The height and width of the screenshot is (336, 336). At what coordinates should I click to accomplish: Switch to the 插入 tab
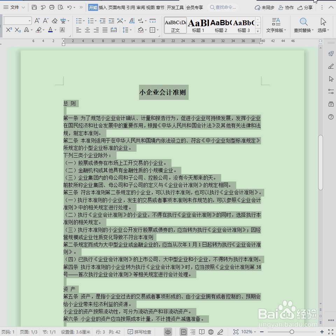coord(103,7)
